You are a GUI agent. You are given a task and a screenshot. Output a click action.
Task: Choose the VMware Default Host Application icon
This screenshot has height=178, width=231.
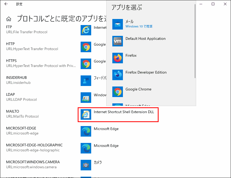tap(118, 41)
